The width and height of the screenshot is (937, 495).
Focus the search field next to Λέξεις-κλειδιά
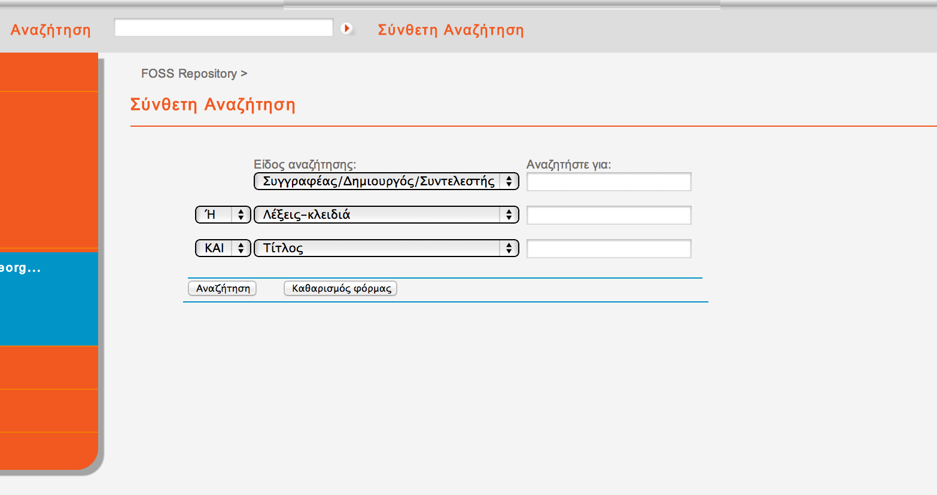609,215
